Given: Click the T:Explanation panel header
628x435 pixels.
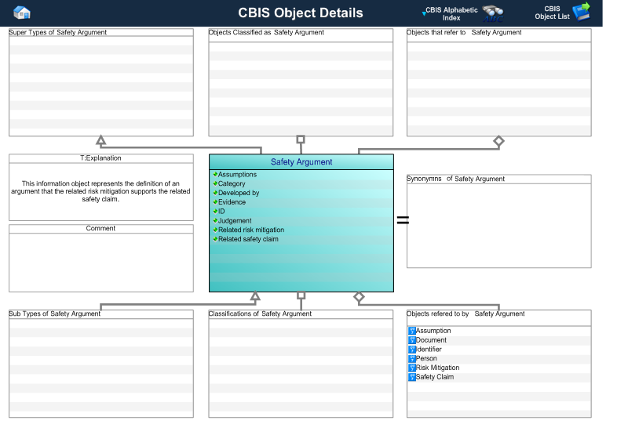Looking at the screenshot, I should [101, 158].
